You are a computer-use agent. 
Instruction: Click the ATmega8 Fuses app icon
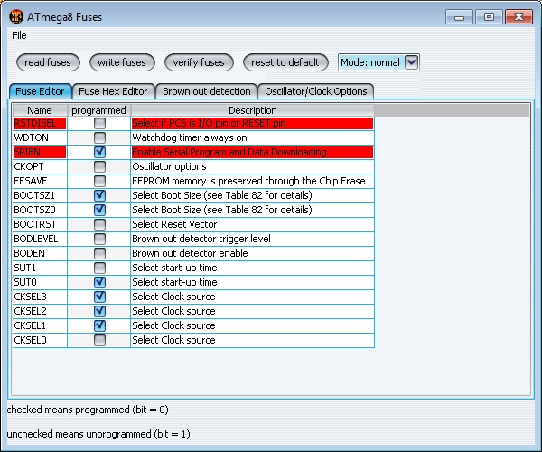pos(16,16)
